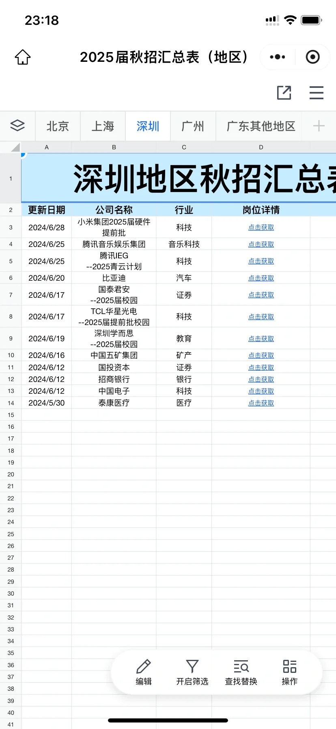
Task: Select the 音乐科技 industry cell
Action: point(184,244)
